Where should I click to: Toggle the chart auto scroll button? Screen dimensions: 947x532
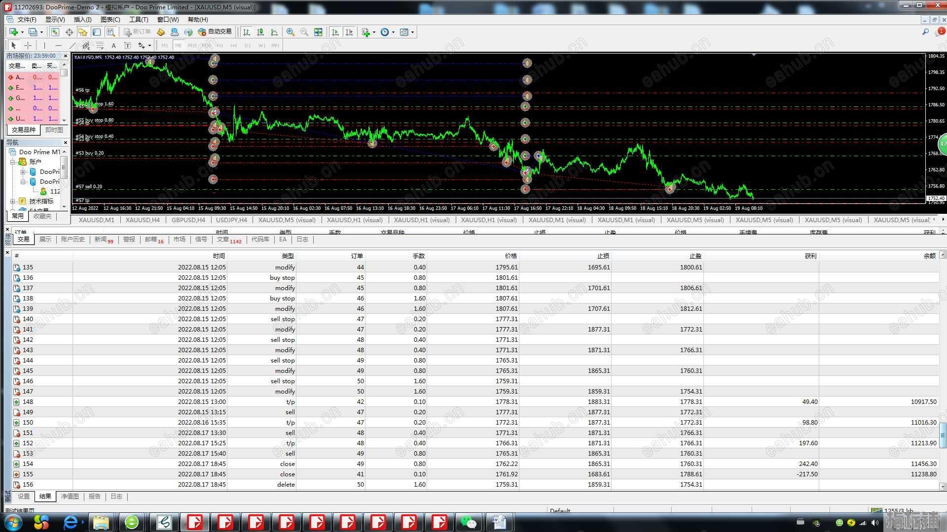point(335,32)
